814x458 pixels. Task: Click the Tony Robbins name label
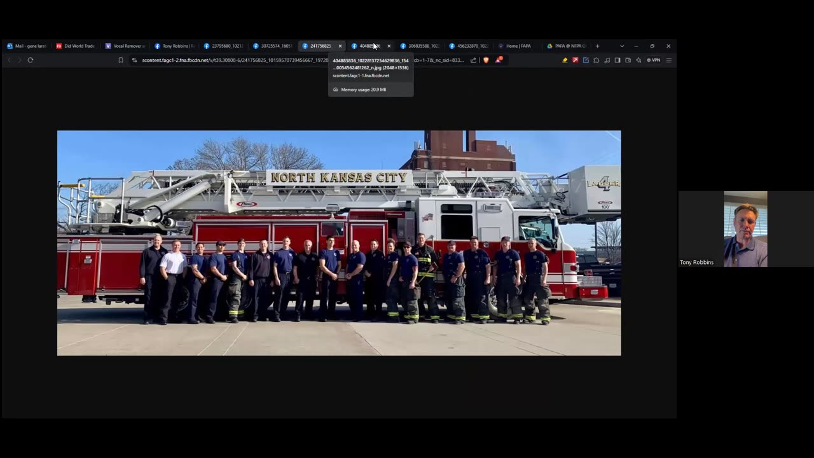tap(696, 262)
